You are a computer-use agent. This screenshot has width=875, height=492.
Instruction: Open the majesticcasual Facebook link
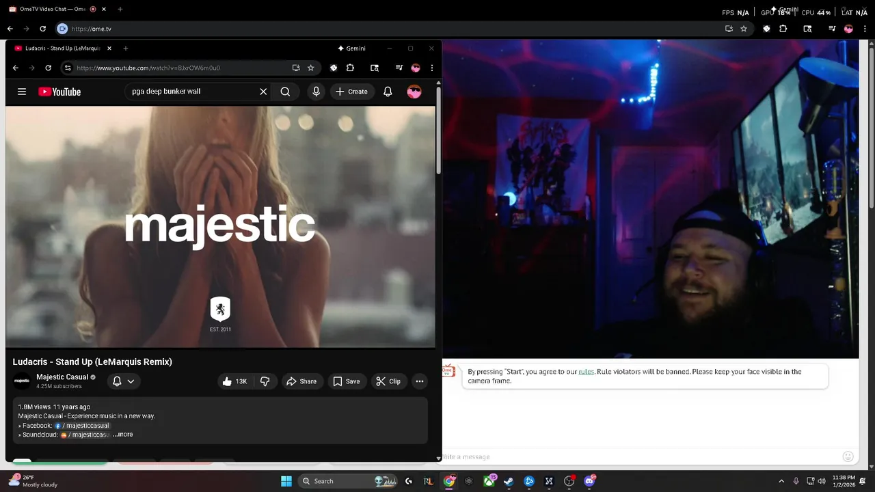click(82, 426)
